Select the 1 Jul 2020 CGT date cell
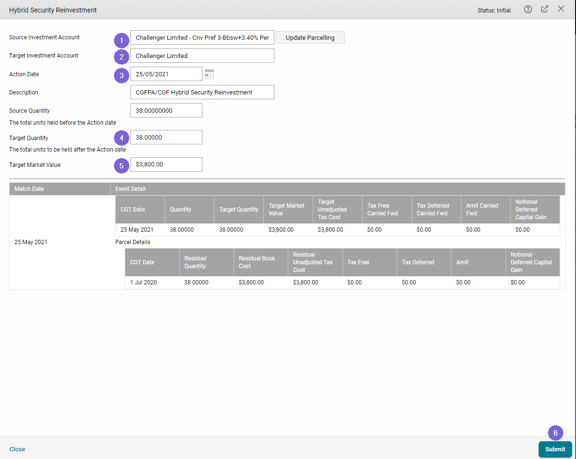 click(152, 282)
